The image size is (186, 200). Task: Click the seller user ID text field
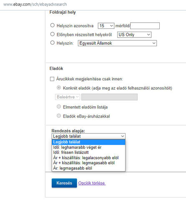click(x=109, y=97)
